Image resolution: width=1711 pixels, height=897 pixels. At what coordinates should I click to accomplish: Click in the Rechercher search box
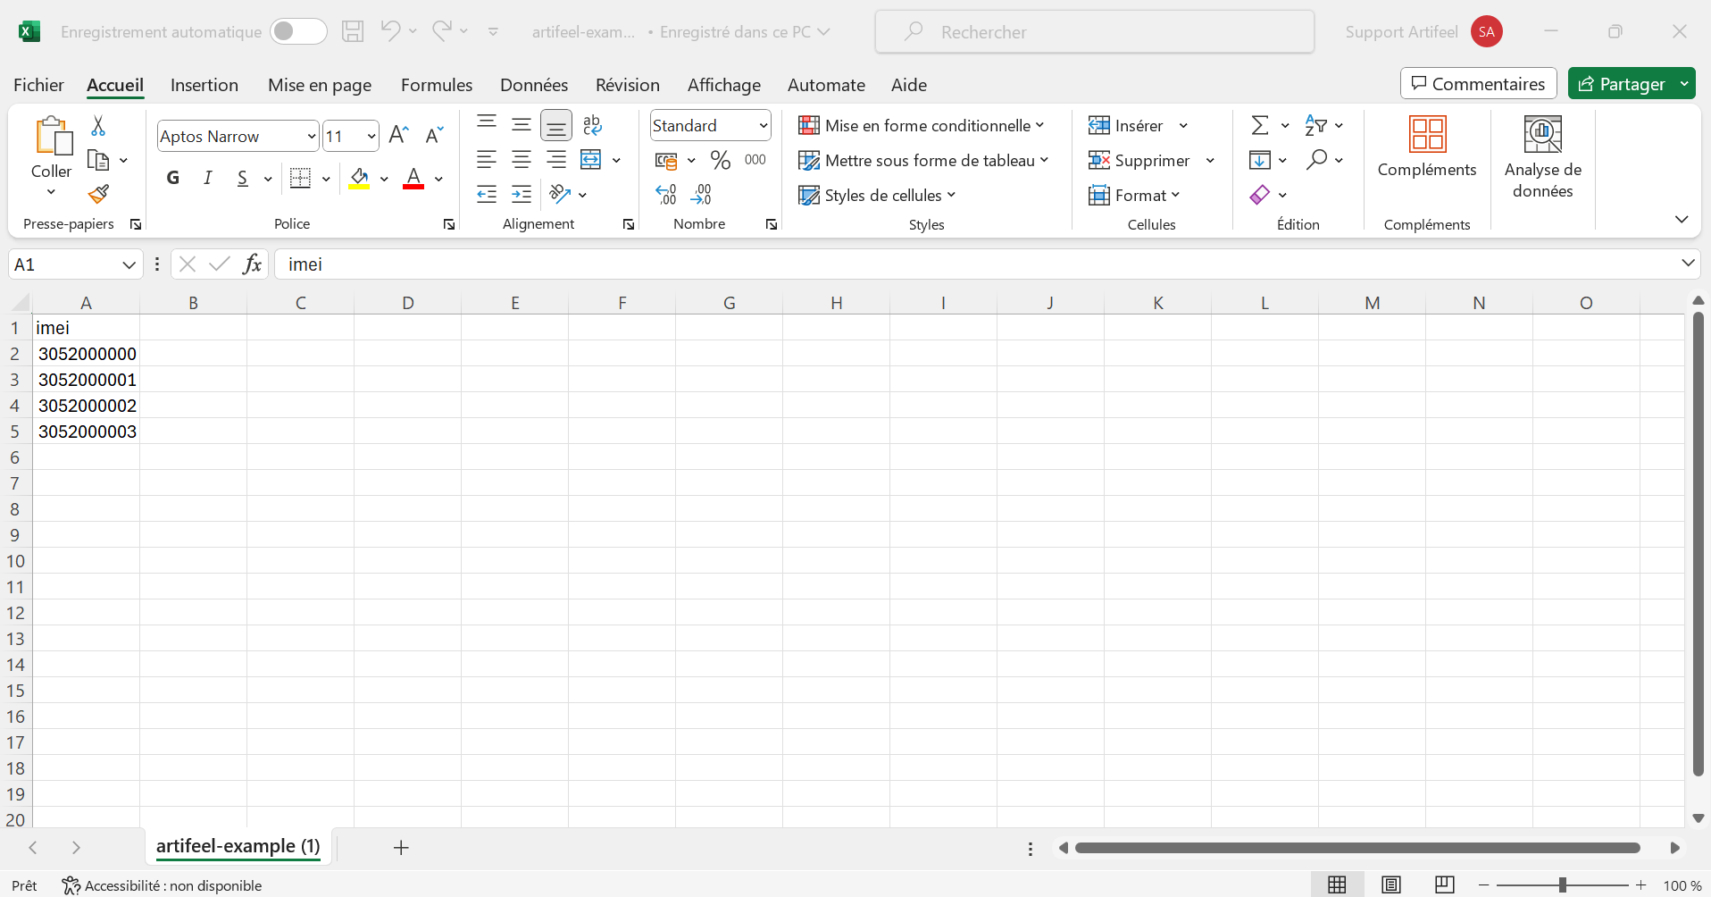(1094, 32)
